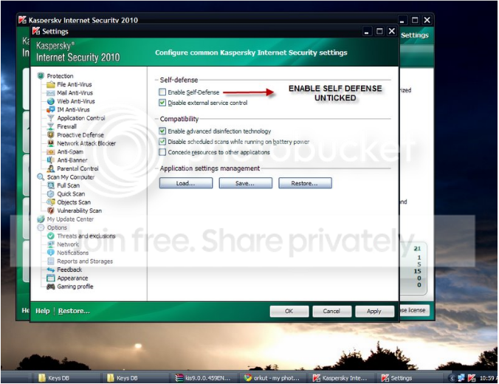Image resolution: width=499 pixels, height=384 pixels.
Task: Check Concede resources to other applications
Action: tap(162, 152)
